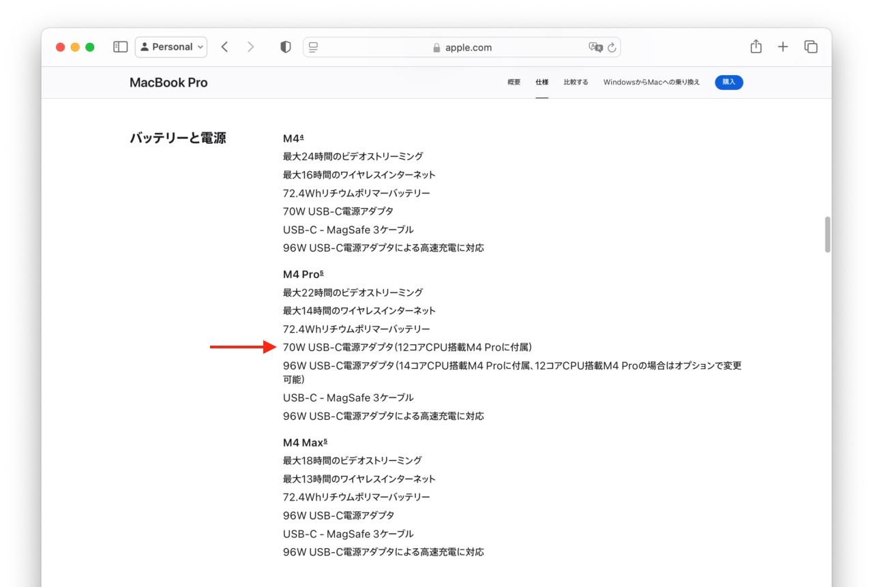Image resolution: width=873 pixels, height=587 pixels.
Task: Click 最大18時間のビデオストリーミング text
Action: point(353,461)
